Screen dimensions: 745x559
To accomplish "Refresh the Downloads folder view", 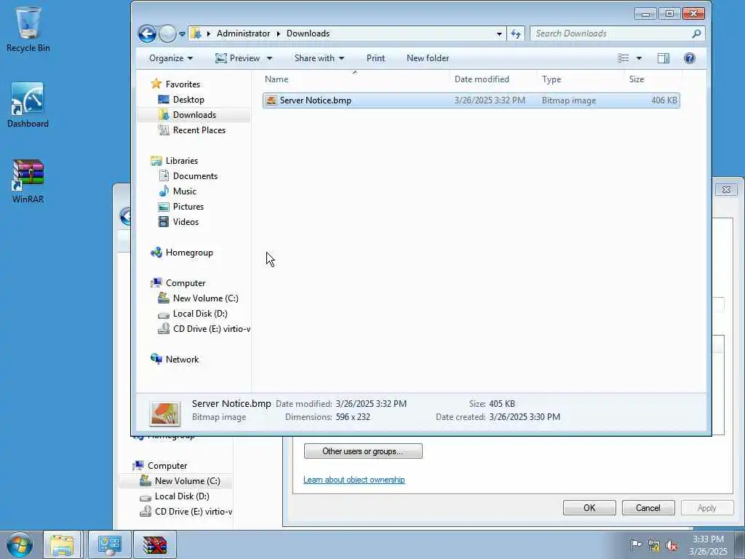I will tap(516, 33).
